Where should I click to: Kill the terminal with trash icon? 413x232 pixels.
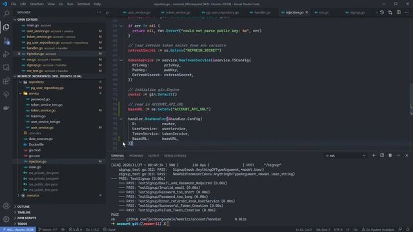coord(390,155)
